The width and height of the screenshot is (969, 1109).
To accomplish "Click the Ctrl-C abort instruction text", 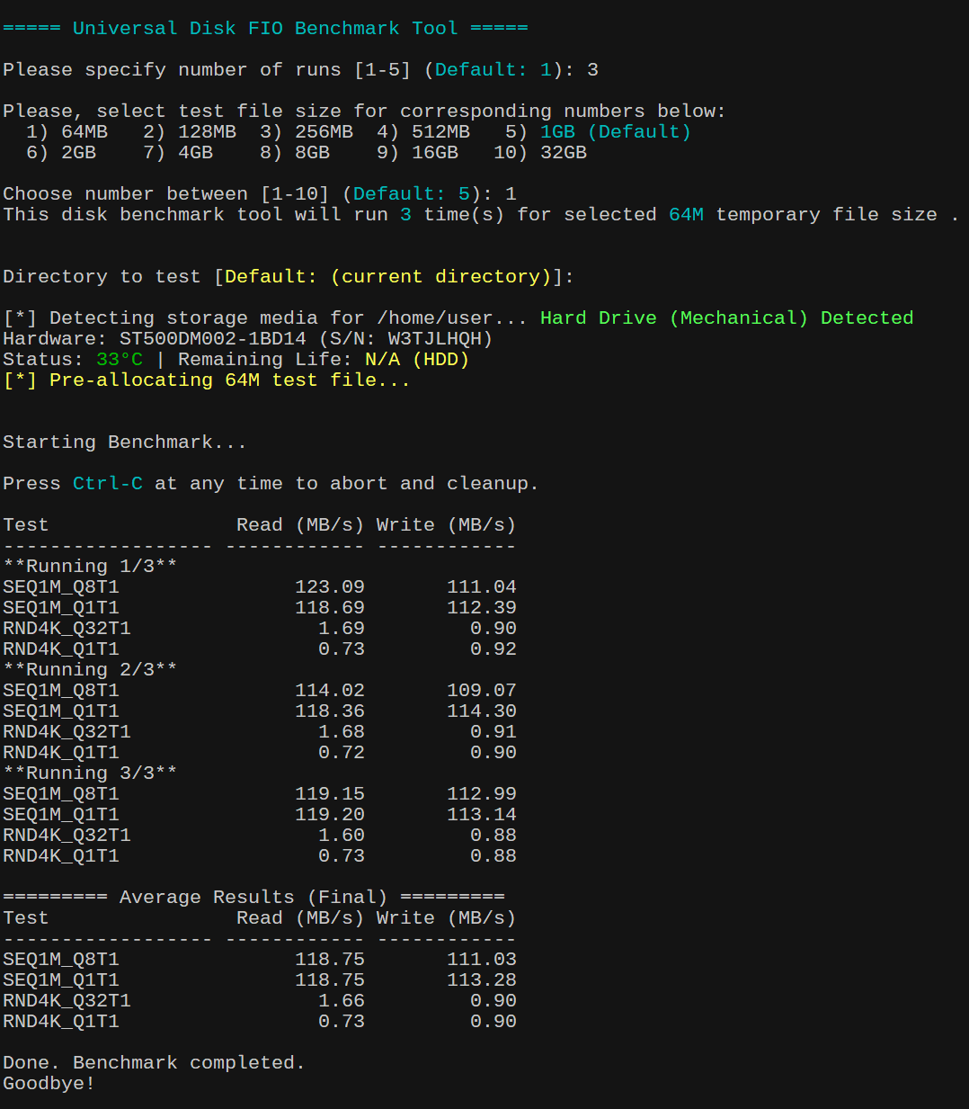I will (107, 483).
